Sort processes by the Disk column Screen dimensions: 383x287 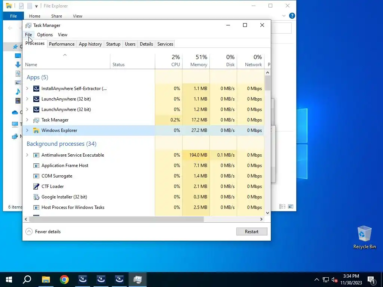pos(223,61)
